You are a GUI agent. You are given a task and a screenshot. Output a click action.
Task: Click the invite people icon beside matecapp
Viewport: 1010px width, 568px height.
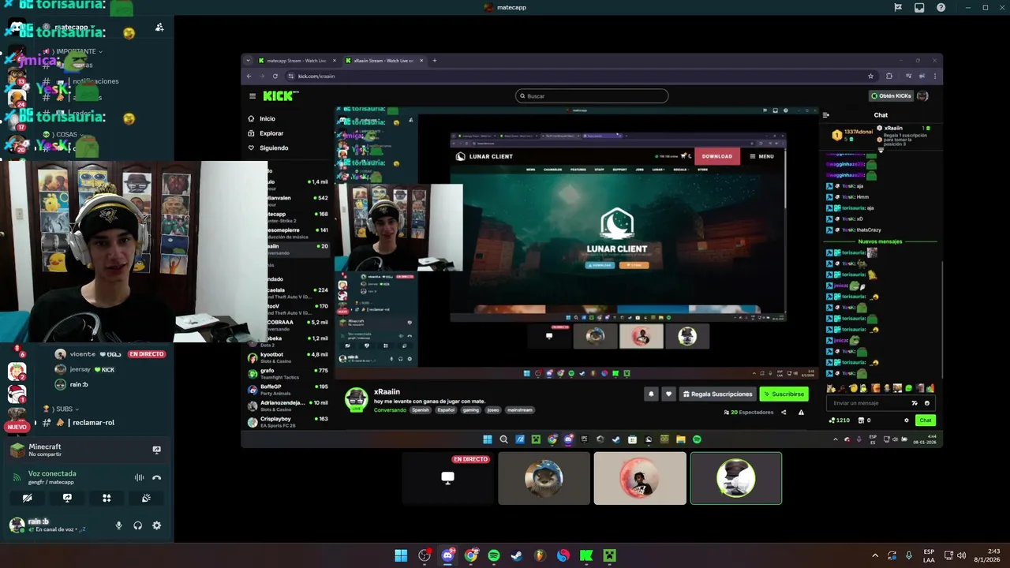[159, 27]
